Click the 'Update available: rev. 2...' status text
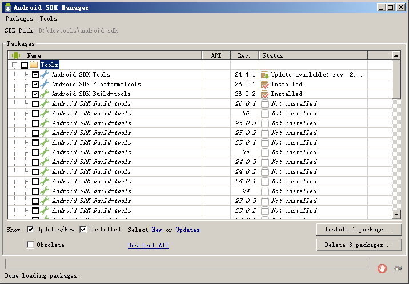 point(316,75)
